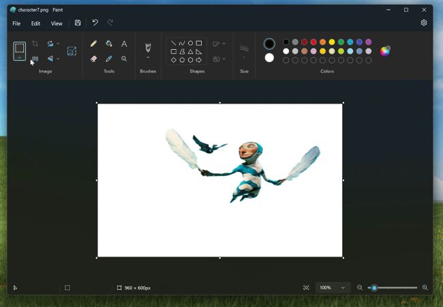Pick the gray color swatch in top row
The image size is (443, 307).
point(295,42)
